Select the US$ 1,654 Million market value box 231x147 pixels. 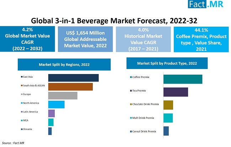click(85, 39)
